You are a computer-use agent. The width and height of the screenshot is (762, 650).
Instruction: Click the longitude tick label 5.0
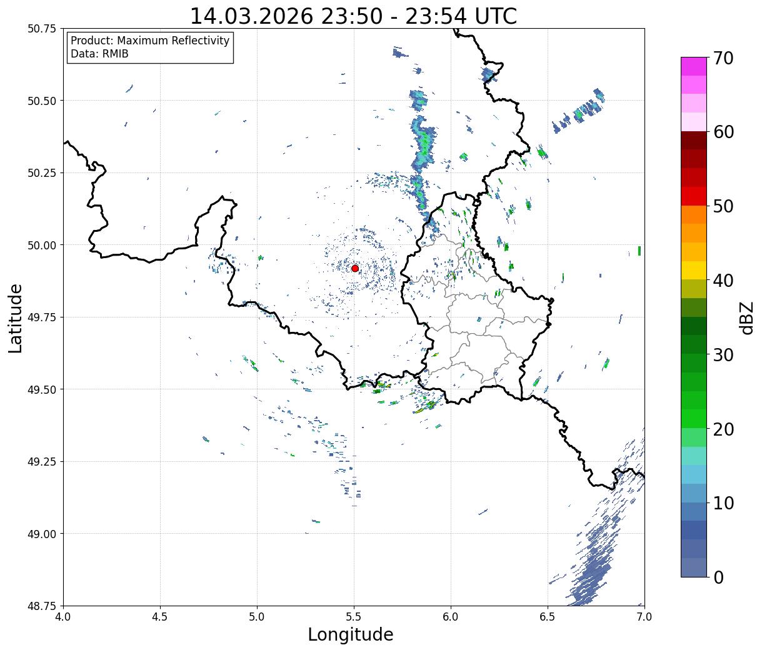pos(257,616)
